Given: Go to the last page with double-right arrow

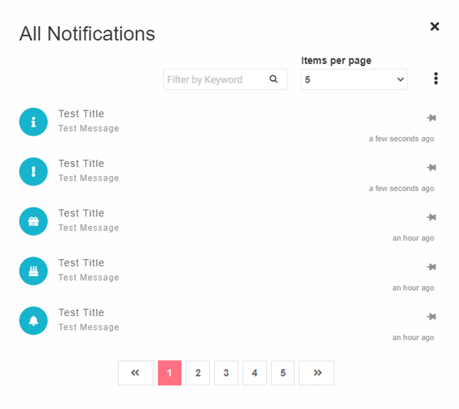Looking at the screenshot, I should click(x=317, y=373).
